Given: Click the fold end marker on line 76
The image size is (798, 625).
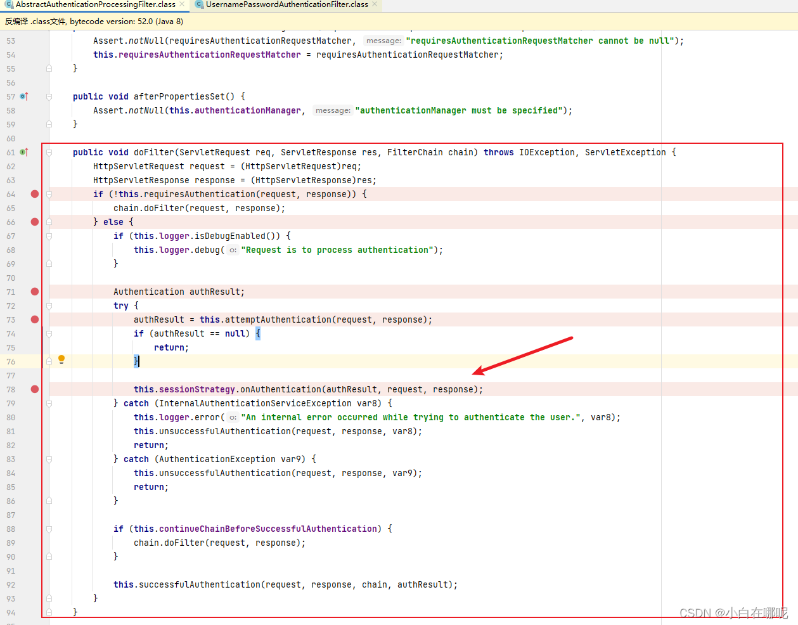Looking at the screenshot, I should [49, 361].
